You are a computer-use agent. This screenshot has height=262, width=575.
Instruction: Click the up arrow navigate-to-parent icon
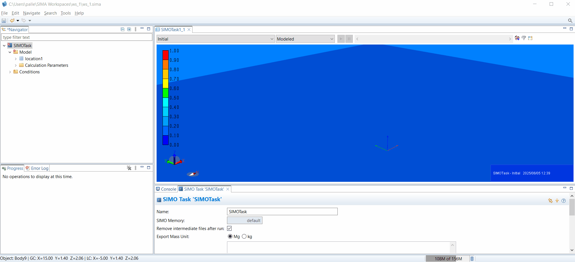[557, 201]
